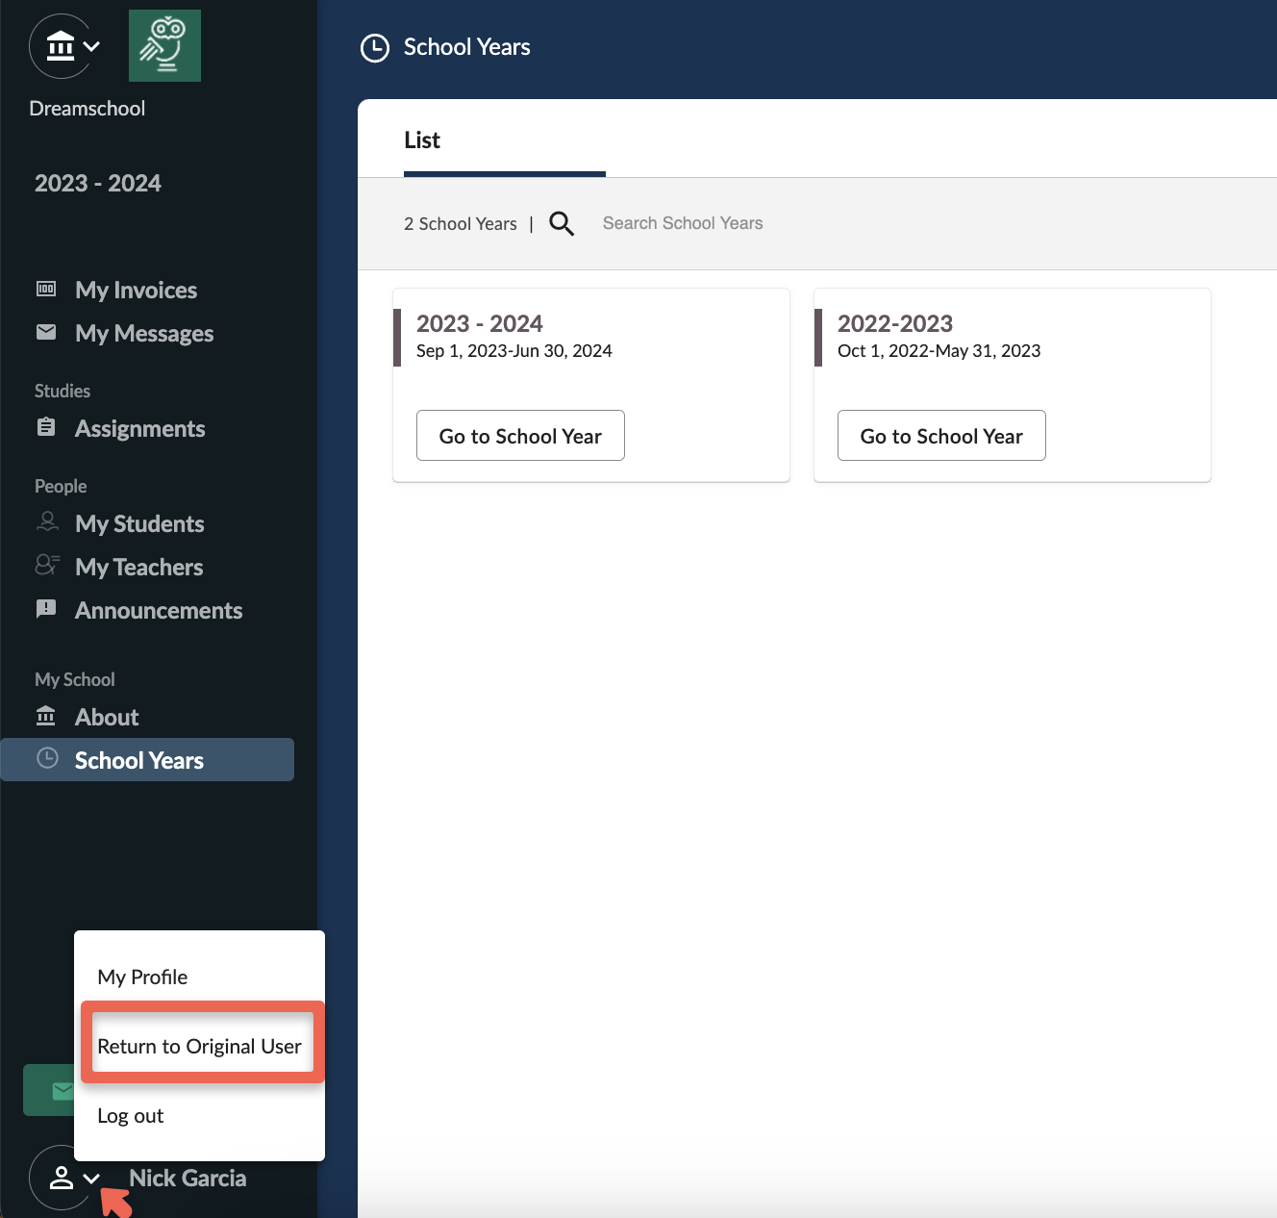Click the My Messages envelope icon

pyautogui.click(x=46, y=332)
